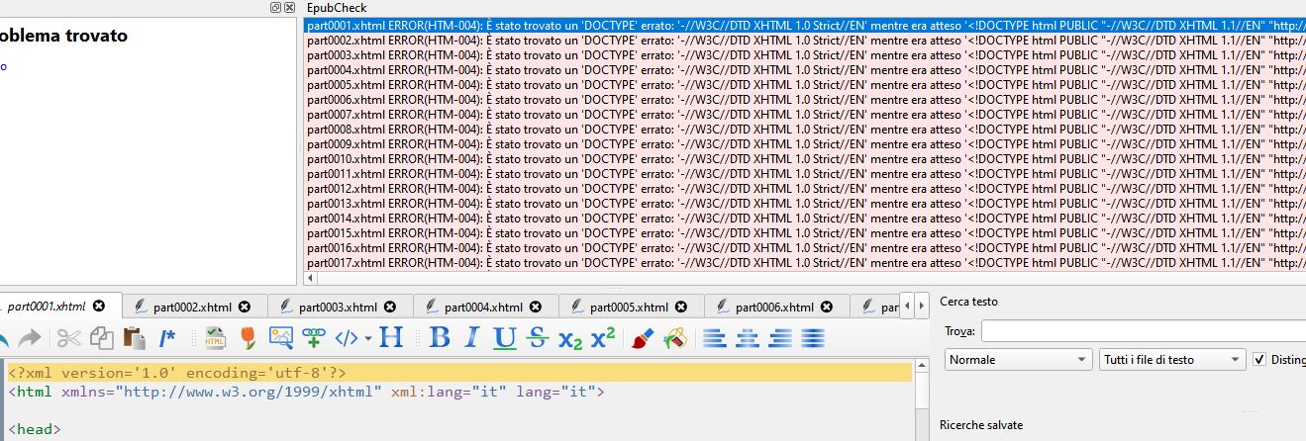The height and width of the screenshot is (441, 1306).
Task: Close the left panel with its X icon
Action: tap(289, 7)
